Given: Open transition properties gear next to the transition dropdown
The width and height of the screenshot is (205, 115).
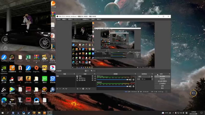Looking at the screenshot, I should (x=152, y=76).
